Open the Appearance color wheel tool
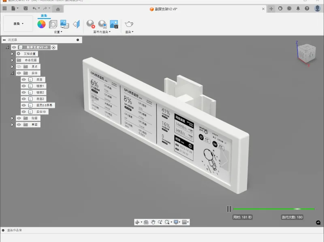This screenshot has height=242, width=324. pos(41,24)
